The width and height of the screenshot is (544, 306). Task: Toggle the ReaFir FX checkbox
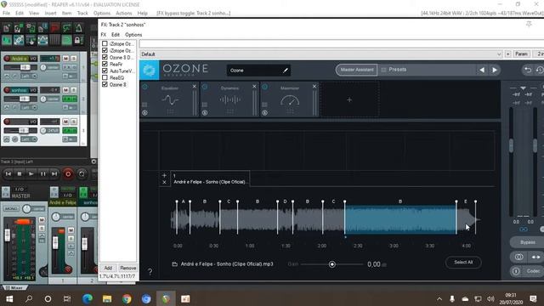click(105, 64)
